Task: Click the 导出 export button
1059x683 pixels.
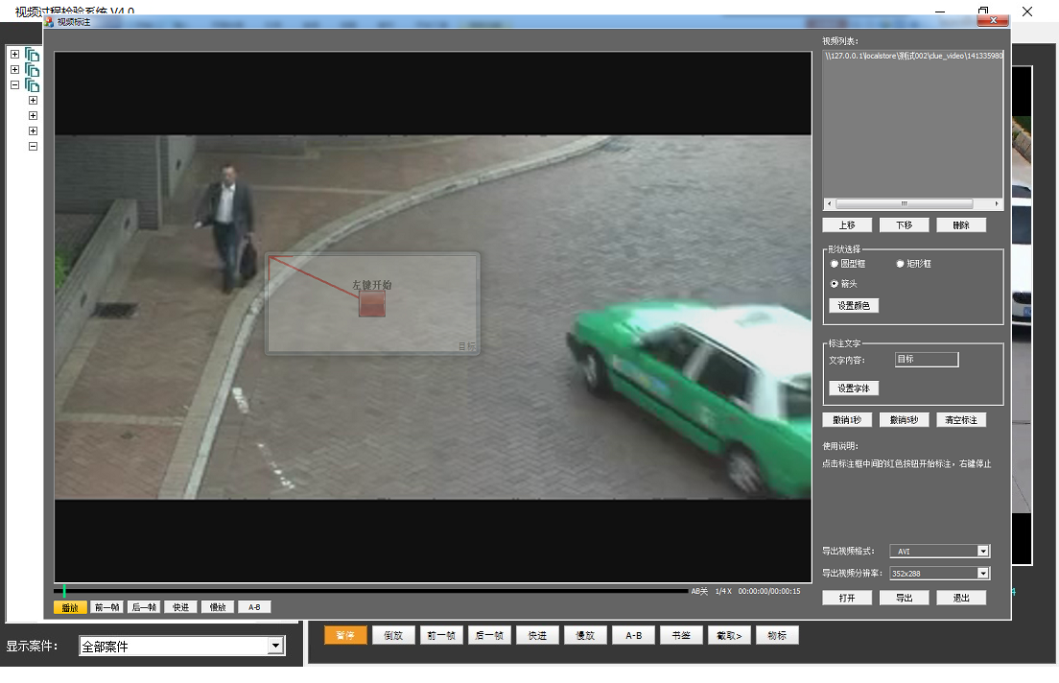Action: (904, 598)
